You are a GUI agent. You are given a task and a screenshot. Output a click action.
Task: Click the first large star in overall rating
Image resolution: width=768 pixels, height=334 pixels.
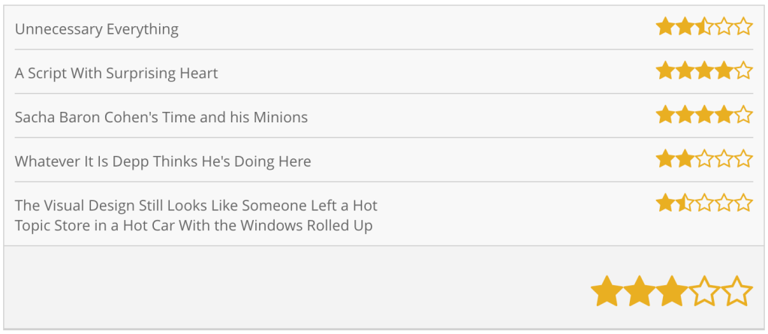tap(607, 291)
